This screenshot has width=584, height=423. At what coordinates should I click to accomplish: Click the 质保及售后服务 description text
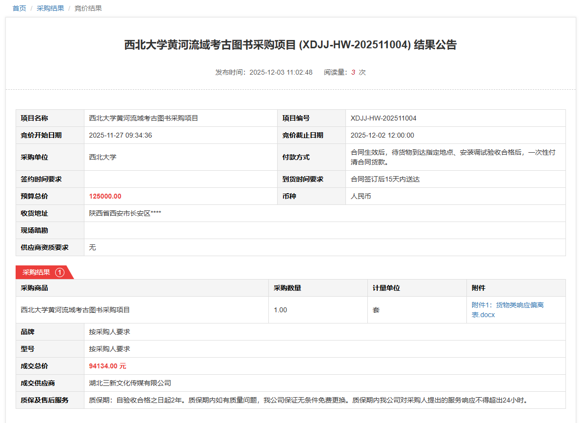click(x=308, y=400)
